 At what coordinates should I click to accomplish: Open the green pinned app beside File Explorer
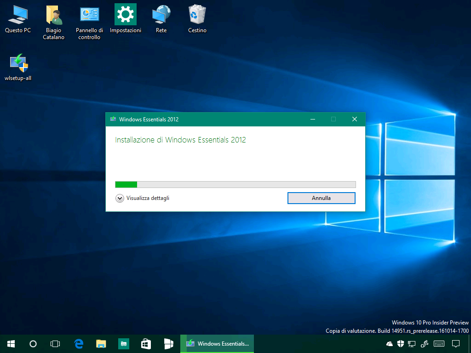coord(123,344)
